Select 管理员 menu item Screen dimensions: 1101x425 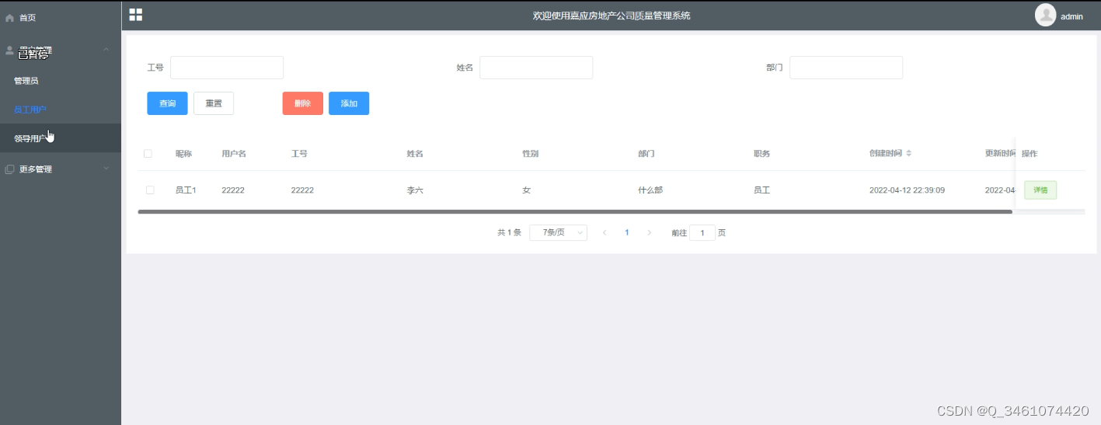[x=61, y=80]
